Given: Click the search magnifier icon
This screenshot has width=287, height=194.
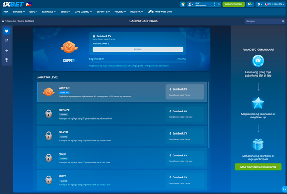Looking at the screenshot, I should point(283,21).
